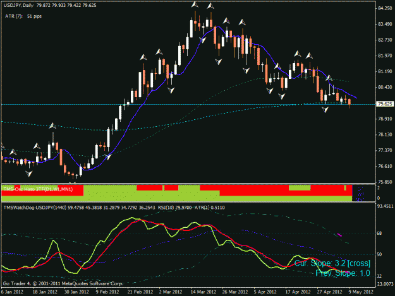The width and height of the screenshot is (395, 296).
Task: Click the 9 May 2012 date label
Action: [361, 292]
